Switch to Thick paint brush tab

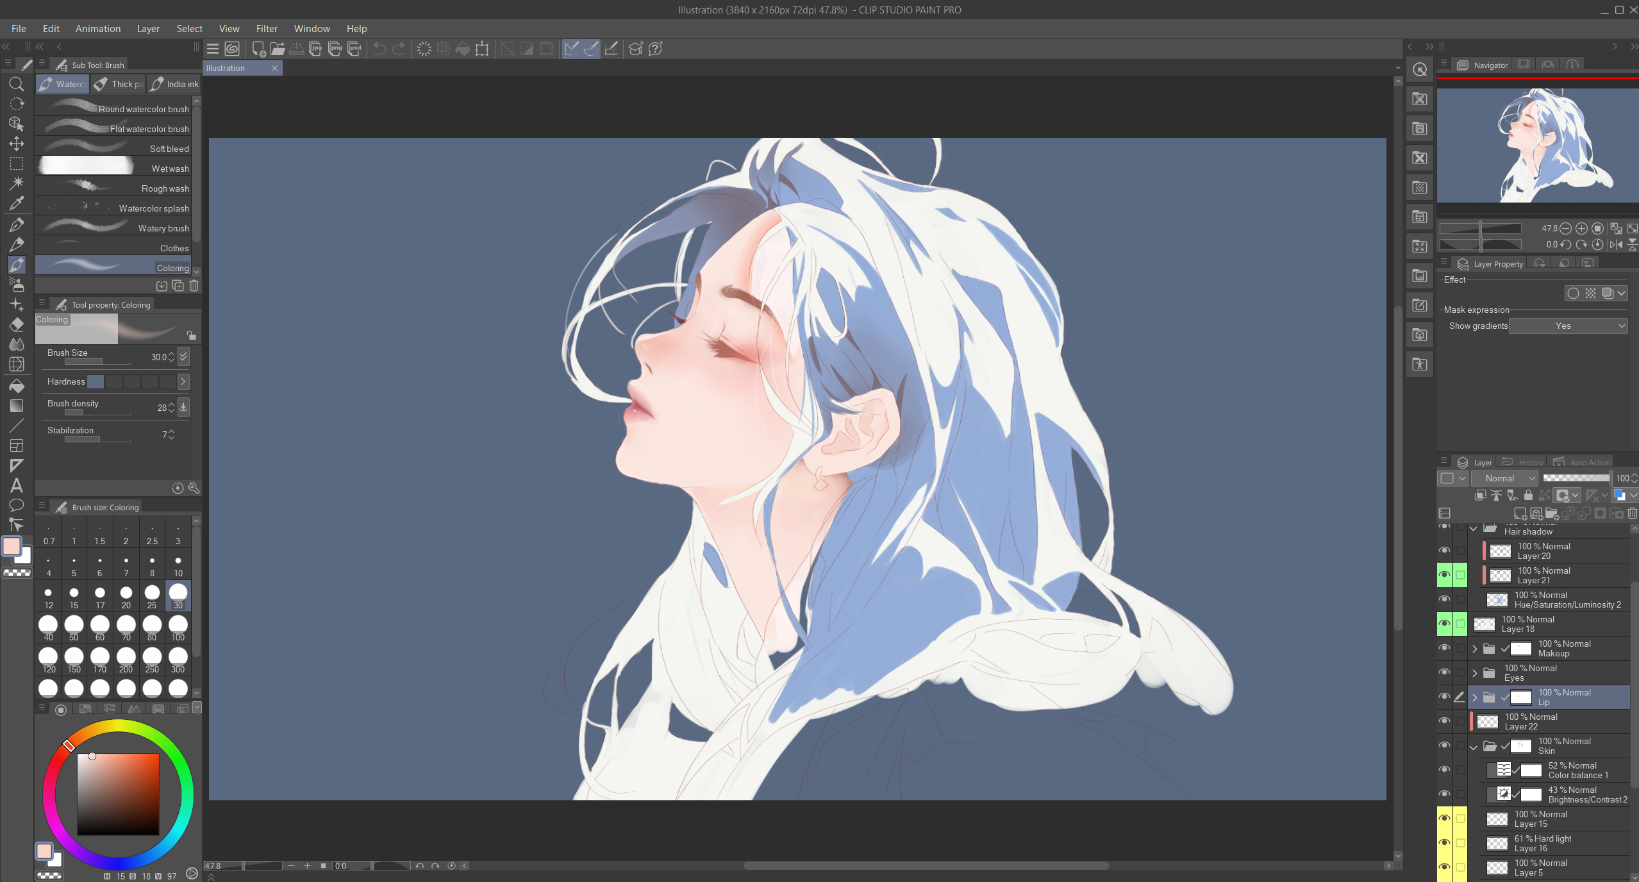[119, 84]
